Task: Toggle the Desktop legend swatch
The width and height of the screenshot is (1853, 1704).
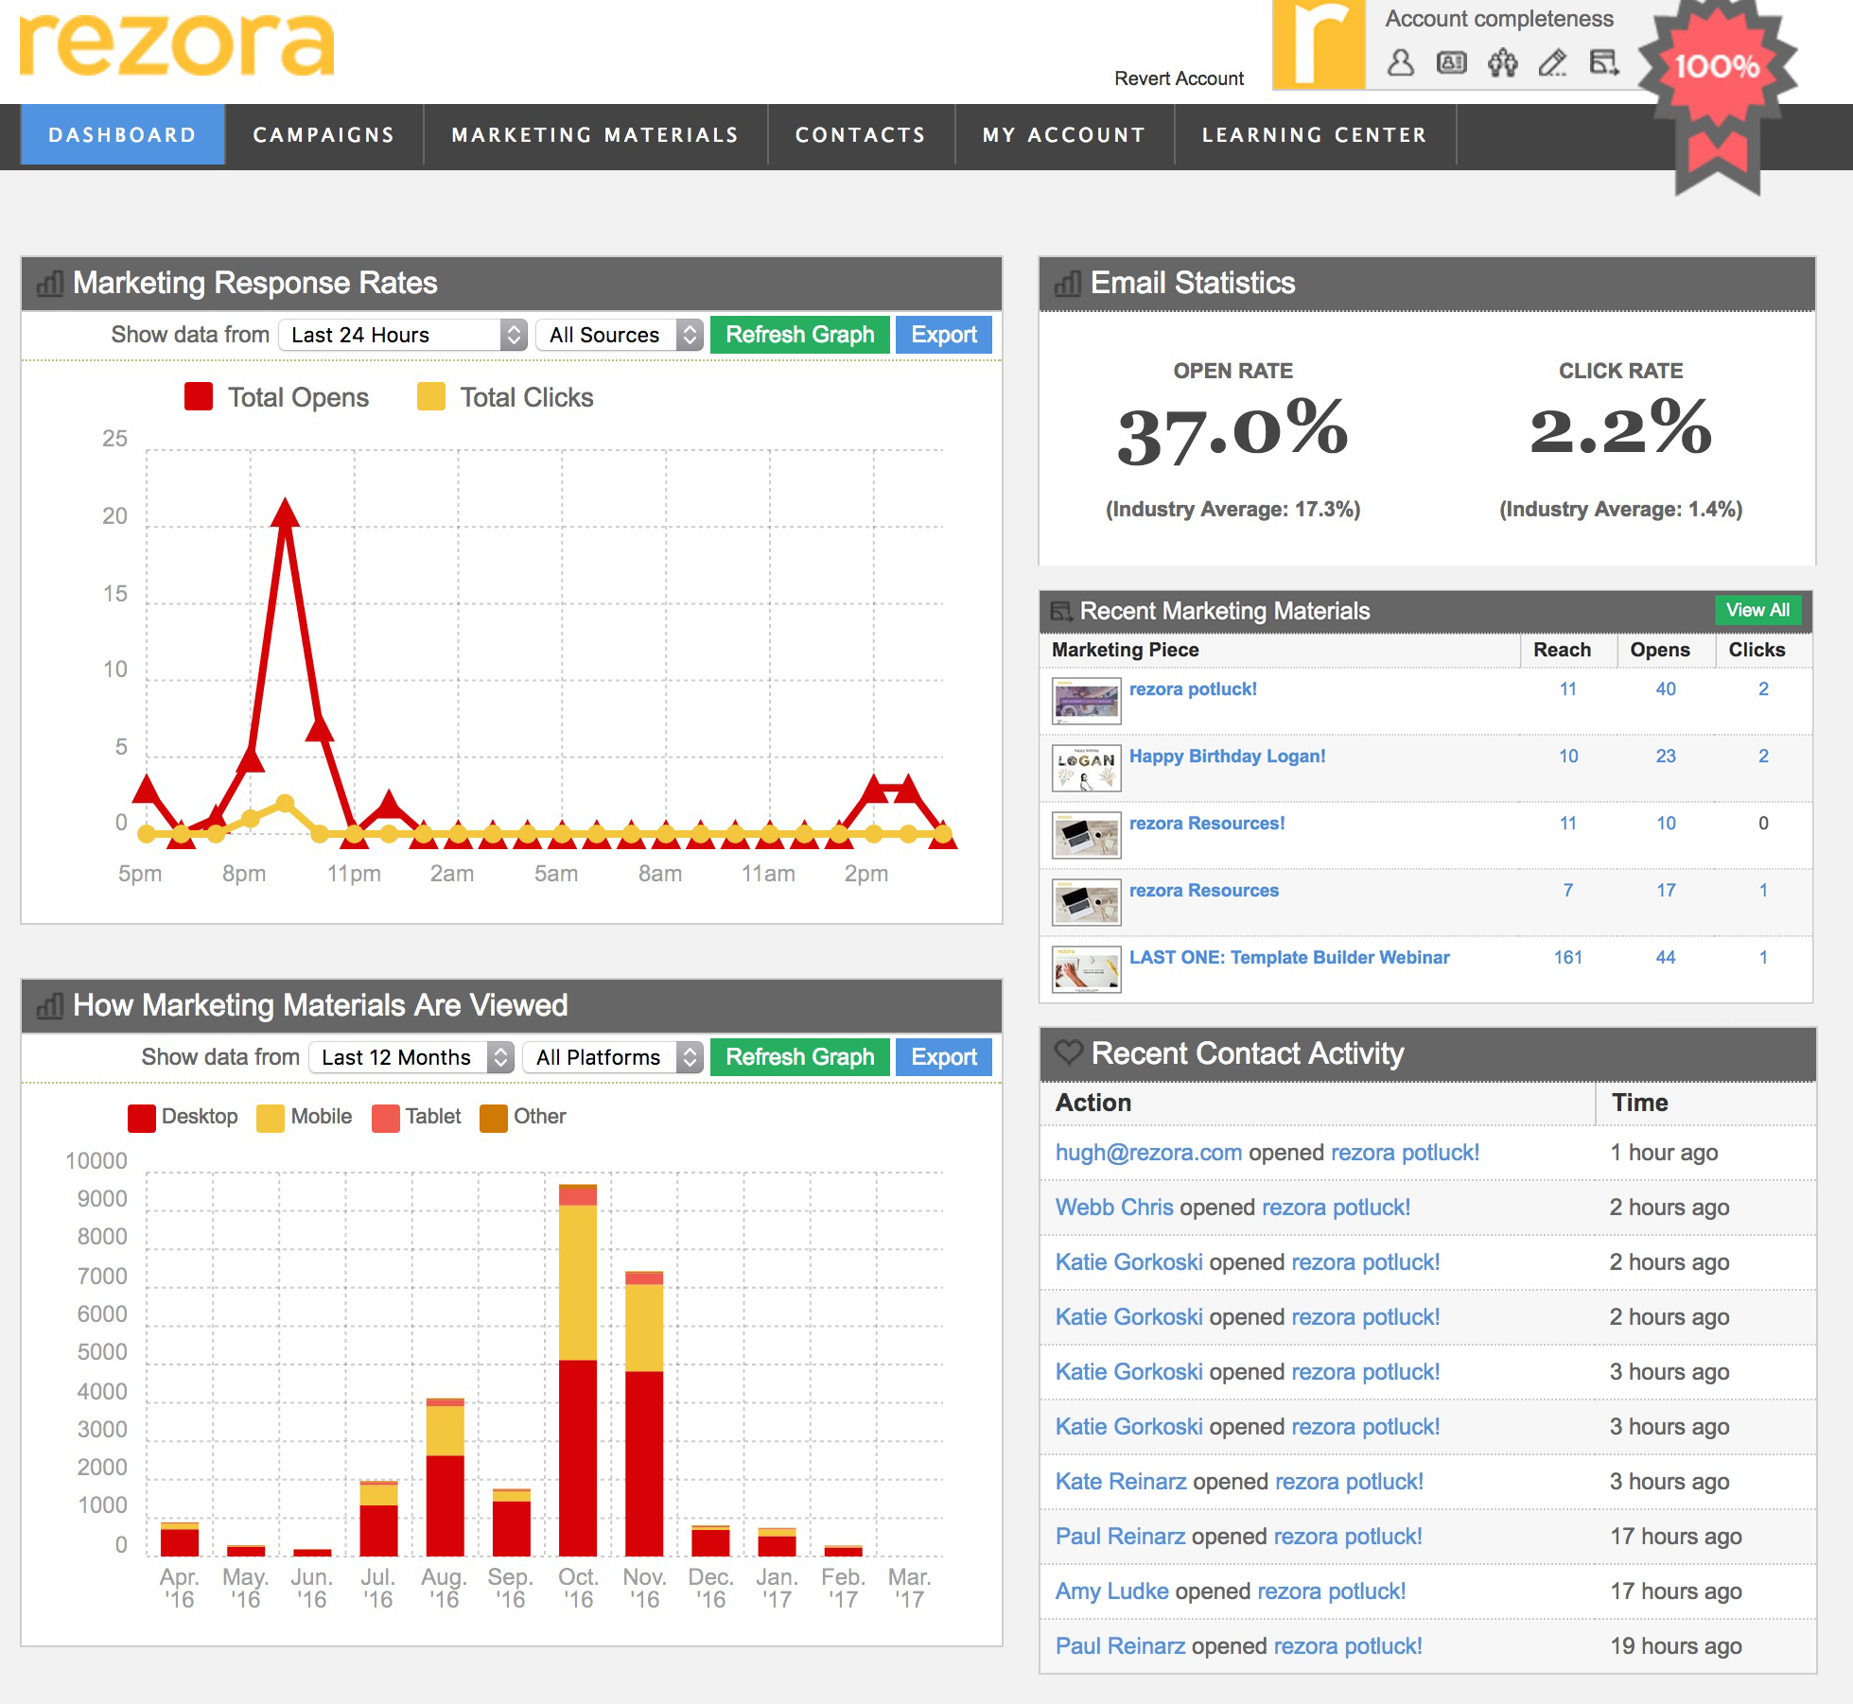Action: (x=142, y=1118)
